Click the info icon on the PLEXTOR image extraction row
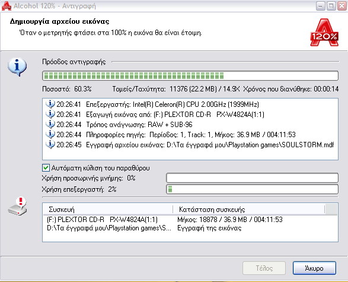Image resolution: width=348 pixels, height=282 pixels. [50, 114]
